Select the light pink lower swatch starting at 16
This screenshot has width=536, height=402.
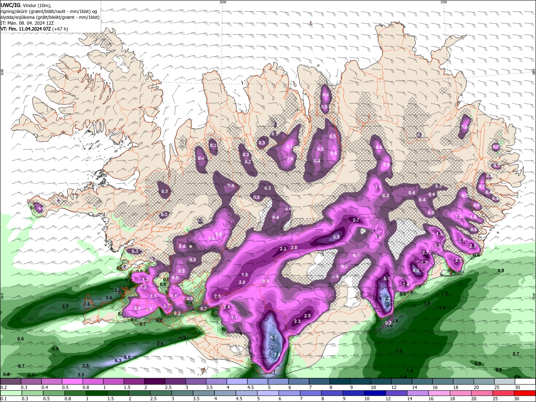click(x=439, y=393)
